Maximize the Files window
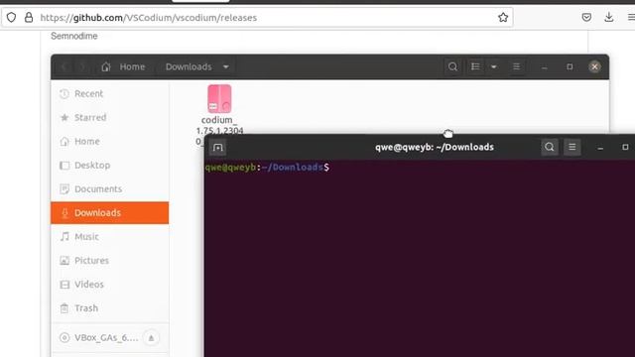The image size is (635, 357). [x=570, y=66]
